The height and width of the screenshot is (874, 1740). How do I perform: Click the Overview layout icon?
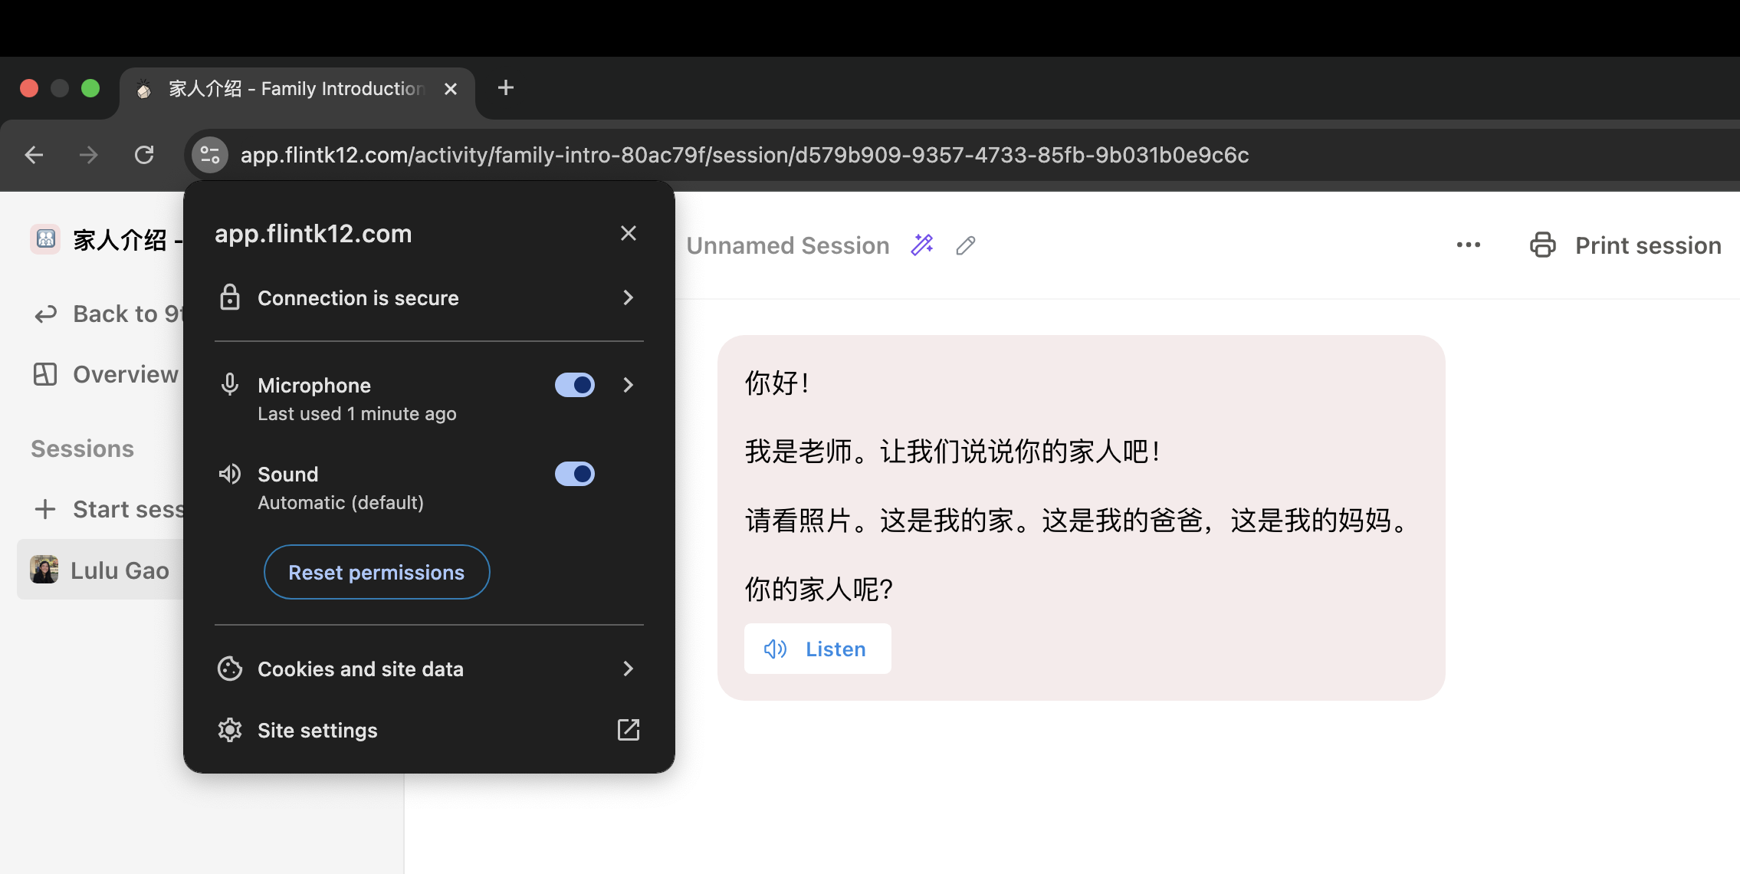click(45, 374)
